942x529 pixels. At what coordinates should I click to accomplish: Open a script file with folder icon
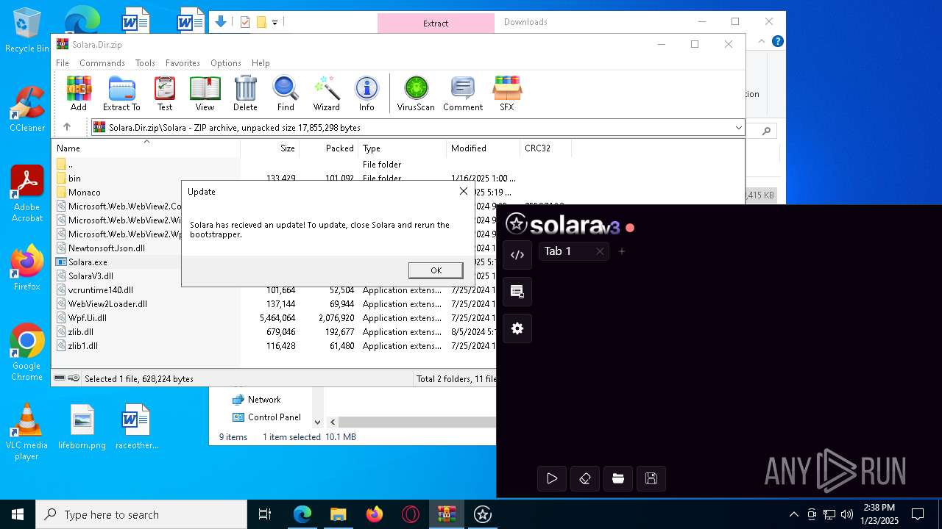pyautogui.click(x=618, y=478)
